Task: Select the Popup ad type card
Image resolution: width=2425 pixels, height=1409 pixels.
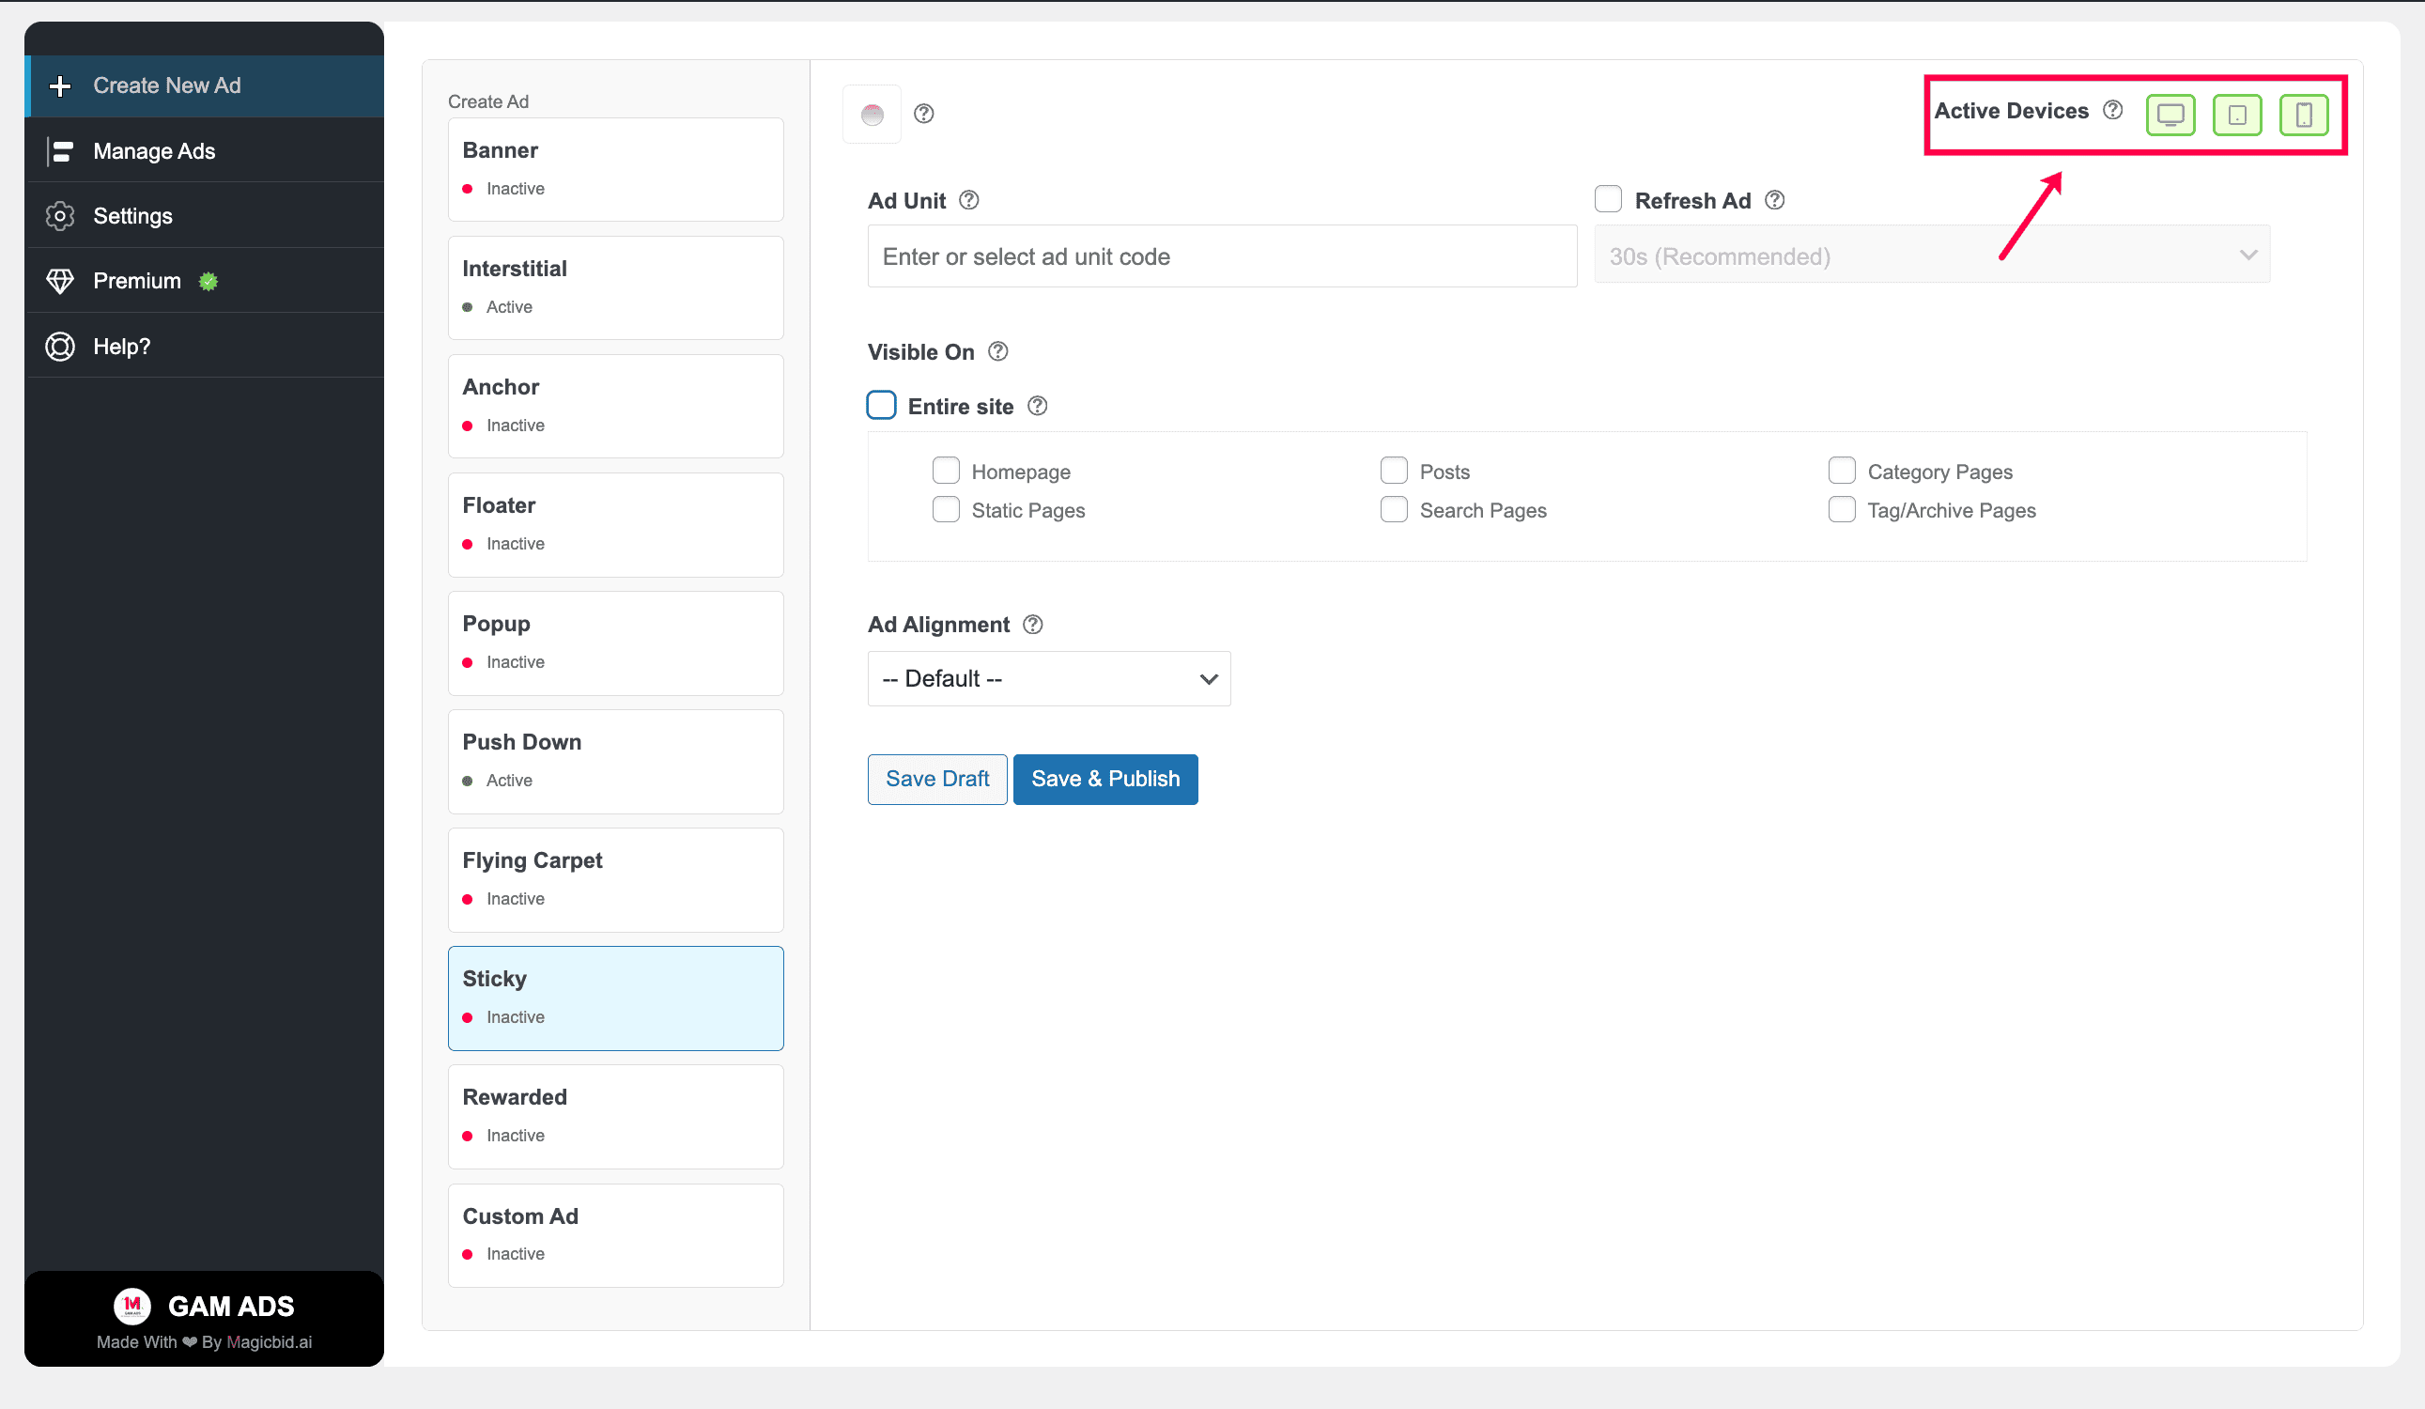Action: [616, 643]
